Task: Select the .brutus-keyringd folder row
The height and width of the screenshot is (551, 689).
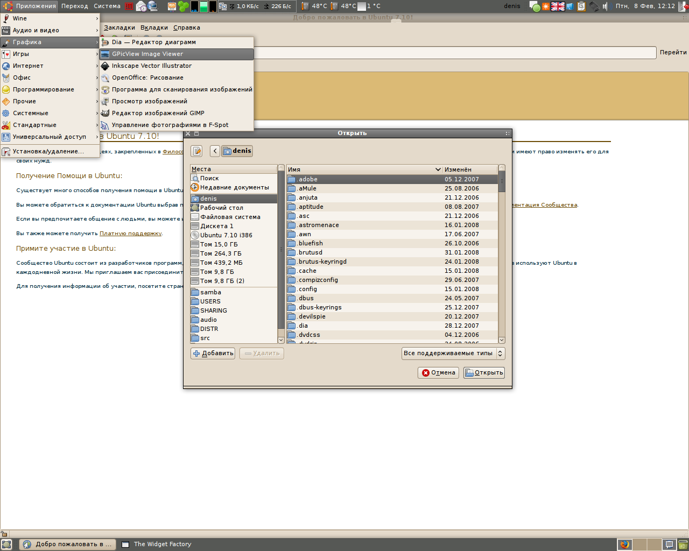Action: tap(392, 262)
